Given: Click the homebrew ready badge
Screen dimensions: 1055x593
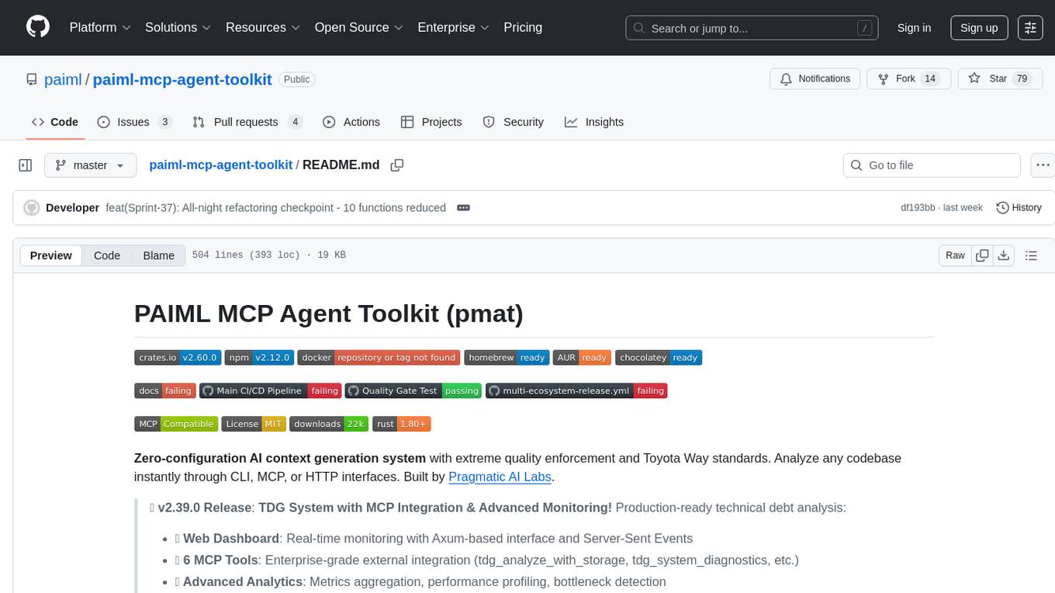Looking at the screenshot, I should [507, 358].
